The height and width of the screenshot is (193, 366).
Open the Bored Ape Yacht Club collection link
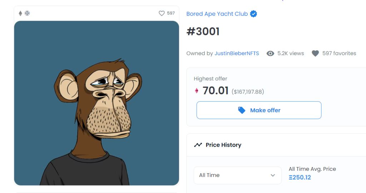coord(217,14)
